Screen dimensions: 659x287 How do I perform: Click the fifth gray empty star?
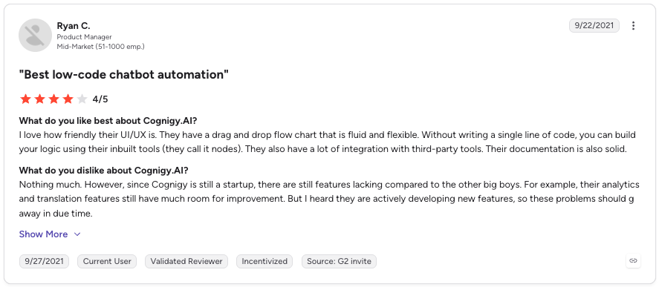[82, 99]
